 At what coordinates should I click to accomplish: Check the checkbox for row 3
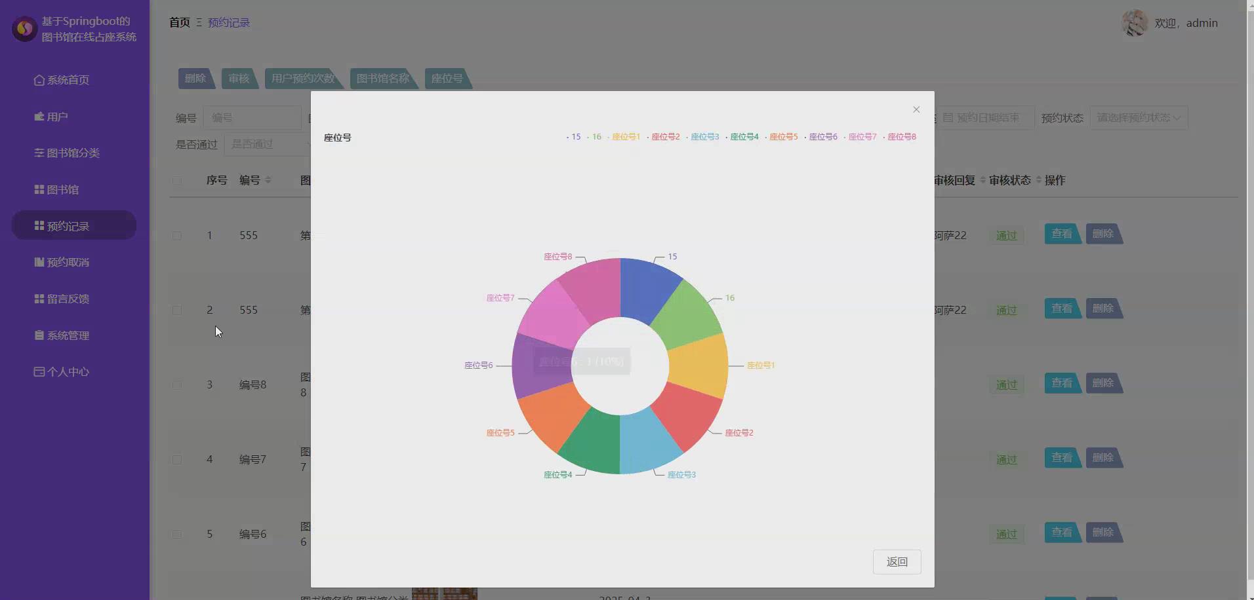[x=177, y=384]
